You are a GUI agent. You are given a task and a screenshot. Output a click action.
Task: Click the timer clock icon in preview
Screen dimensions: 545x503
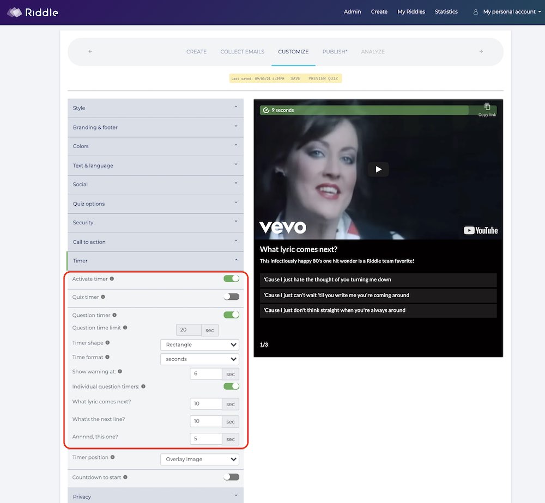pyautogui.click(x=267, y=110)
